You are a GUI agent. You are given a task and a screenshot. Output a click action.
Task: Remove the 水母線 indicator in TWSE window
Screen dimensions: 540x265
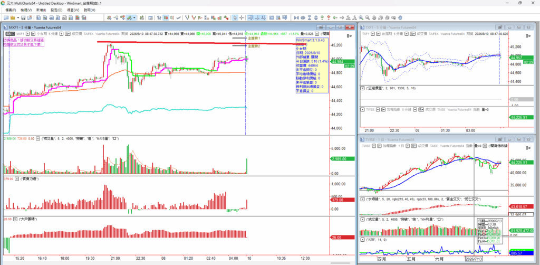(x=362, y=199)
